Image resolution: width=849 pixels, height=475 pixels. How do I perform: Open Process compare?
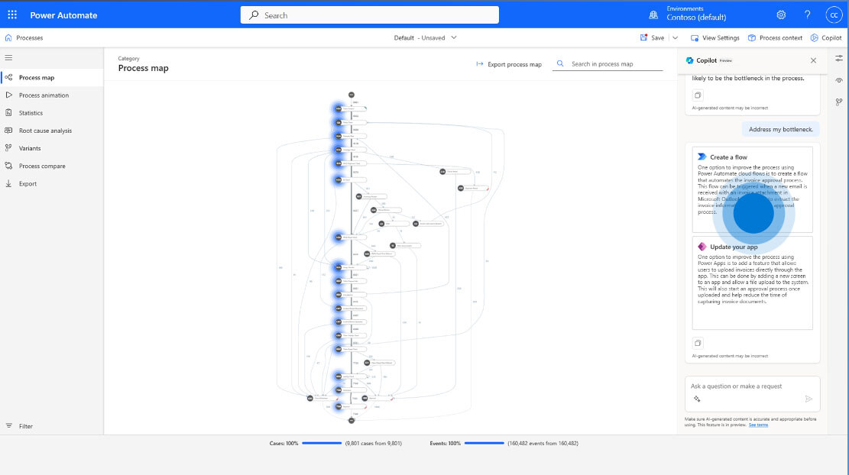pyautogui.click(x=41, y=166)
